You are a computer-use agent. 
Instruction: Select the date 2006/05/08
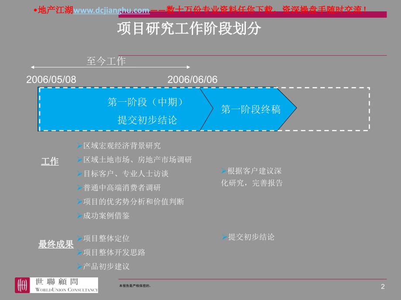(x=51, y=80)
